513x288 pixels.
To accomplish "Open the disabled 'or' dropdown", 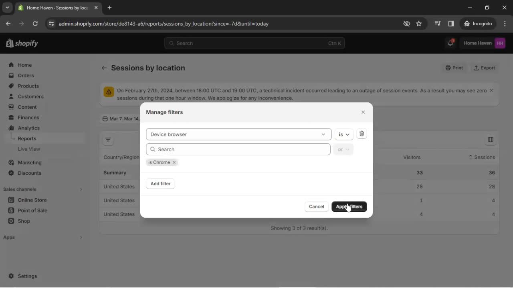I will point(343,150).
